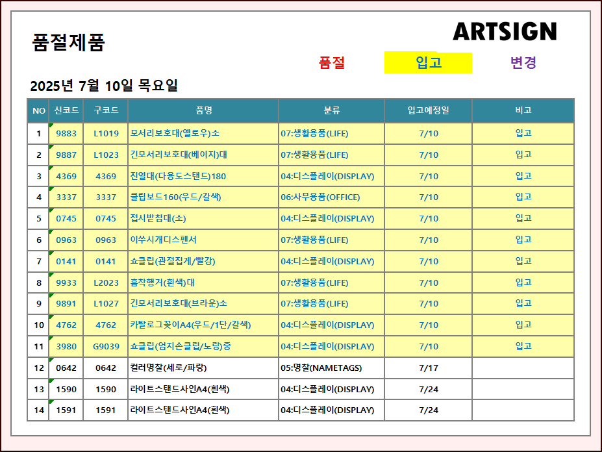Select product name 컬러명찰(세로/파랑)
This screenshot has width=602, height=452.
168,368
